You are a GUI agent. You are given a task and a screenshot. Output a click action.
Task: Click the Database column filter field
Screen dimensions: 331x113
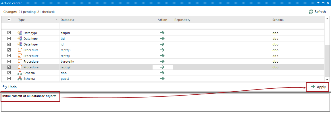(x=105, y=26)
